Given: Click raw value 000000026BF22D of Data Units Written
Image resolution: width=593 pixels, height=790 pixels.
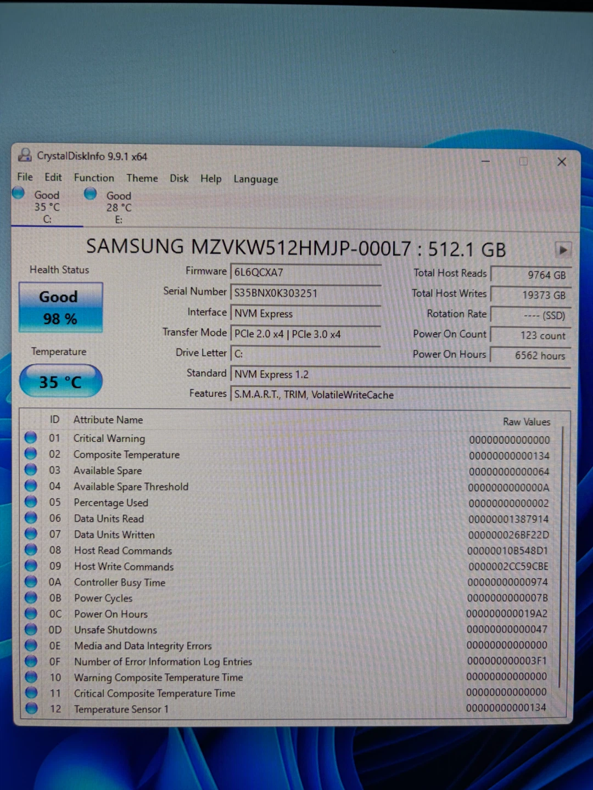Looking at the screenshot, I should click(508, 535).
